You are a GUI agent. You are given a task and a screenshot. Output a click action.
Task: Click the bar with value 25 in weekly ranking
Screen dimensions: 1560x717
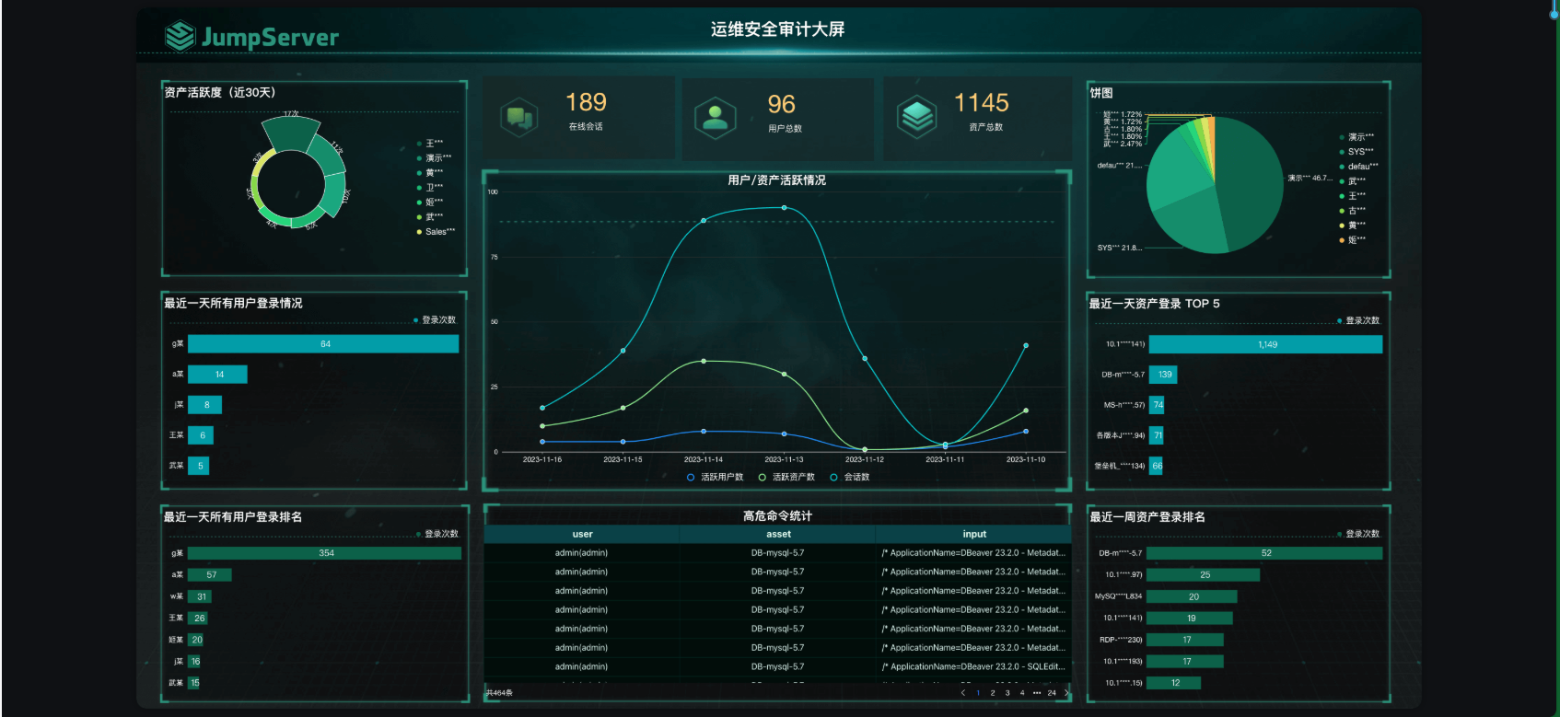click(1203, 575)
